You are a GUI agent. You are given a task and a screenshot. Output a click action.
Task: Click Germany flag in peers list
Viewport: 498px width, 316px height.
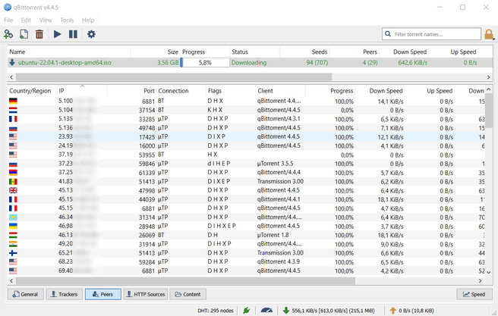pyautogui.click(x=13, y=101)
